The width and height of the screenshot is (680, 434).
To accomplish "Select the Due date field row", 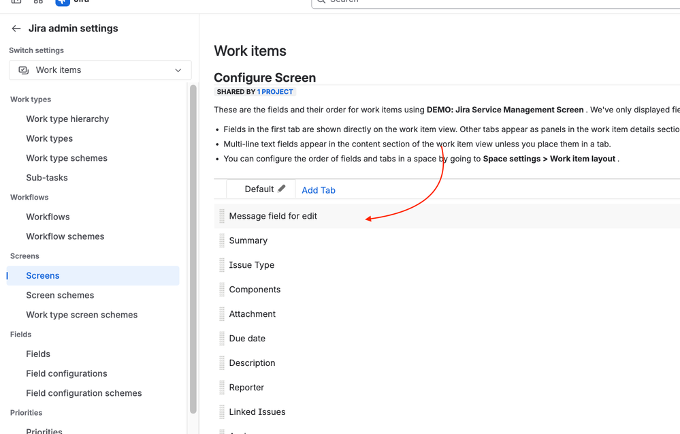I will tap(447, 339).
